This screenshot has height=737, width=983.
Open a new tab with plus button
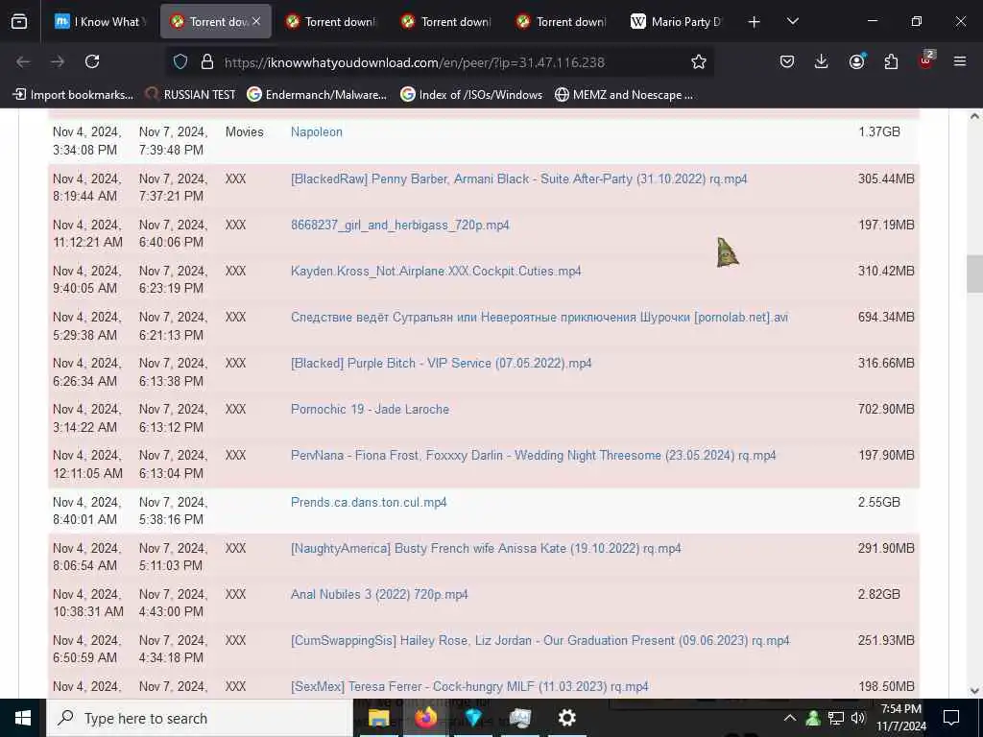[x=755, y=22]
